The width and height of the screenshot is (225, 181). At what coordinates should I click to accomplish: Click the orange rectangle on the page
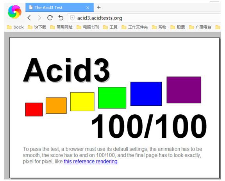point(56,106)
